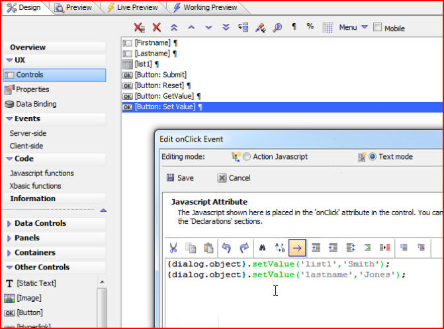444x329 pixels.
Task: Move selected control down one position
Action: tap(208, 28)
